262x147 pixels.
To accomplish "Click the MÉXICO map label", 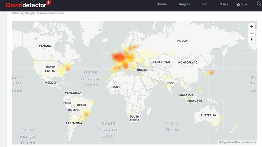I will tap(50, 83).
